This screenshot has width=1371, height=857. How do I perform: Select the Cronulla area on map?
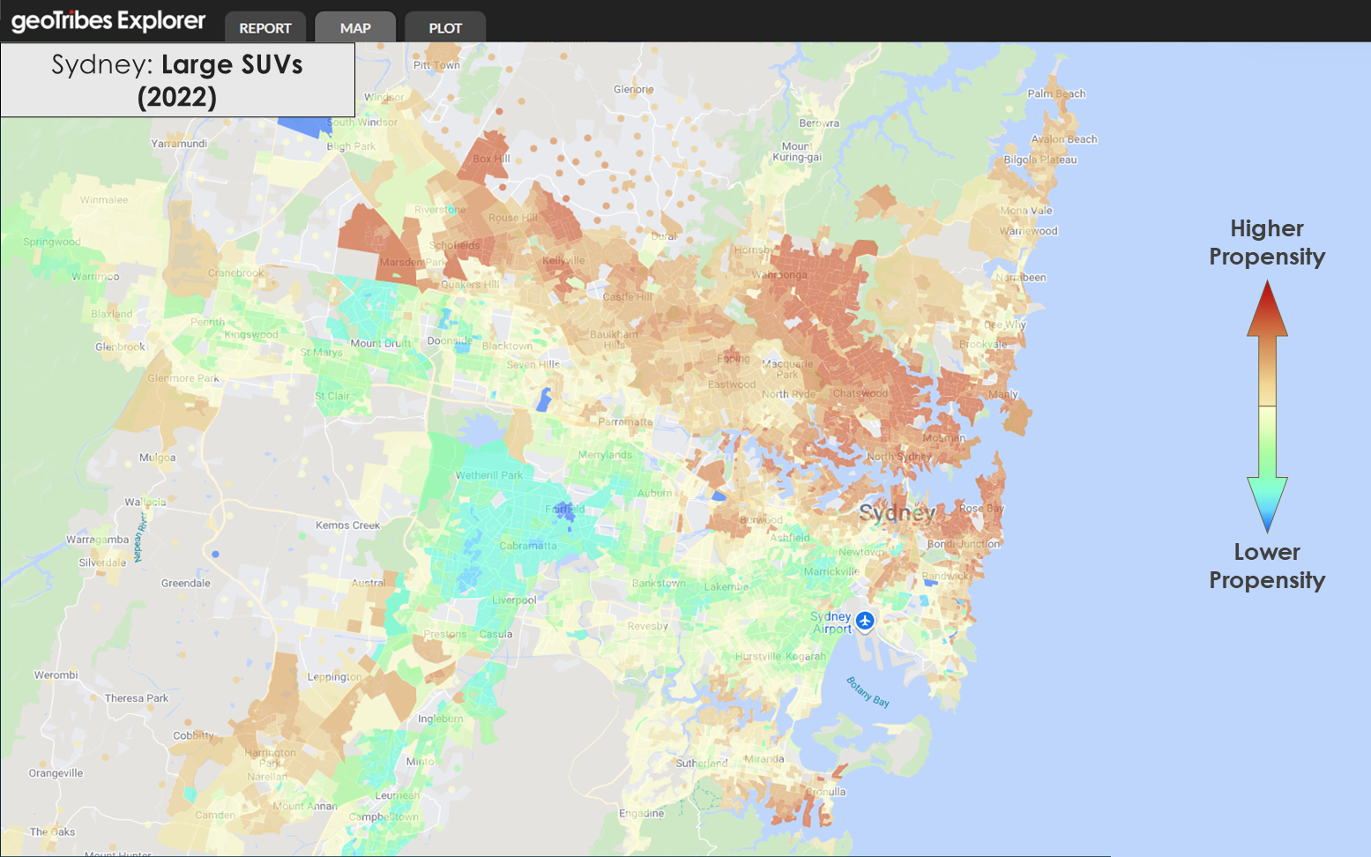825,792
